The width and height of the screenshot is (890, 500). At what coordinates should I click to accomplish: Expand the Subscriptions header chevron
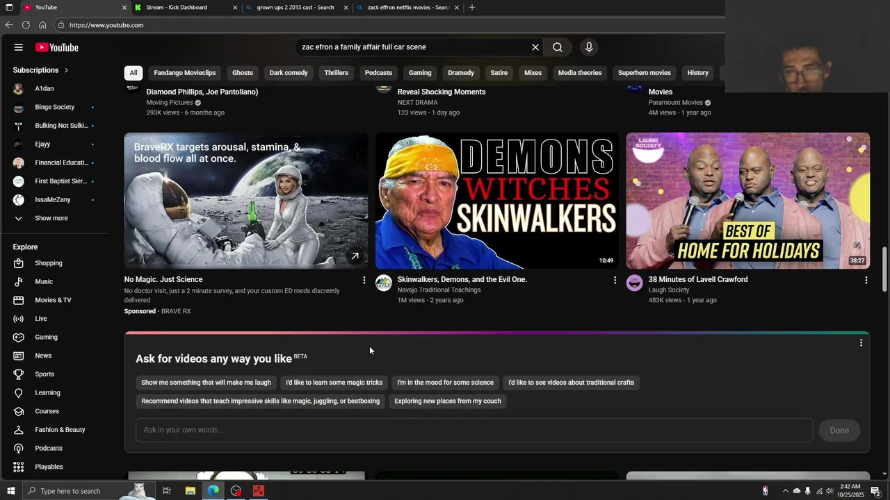[x=66, y=70]
